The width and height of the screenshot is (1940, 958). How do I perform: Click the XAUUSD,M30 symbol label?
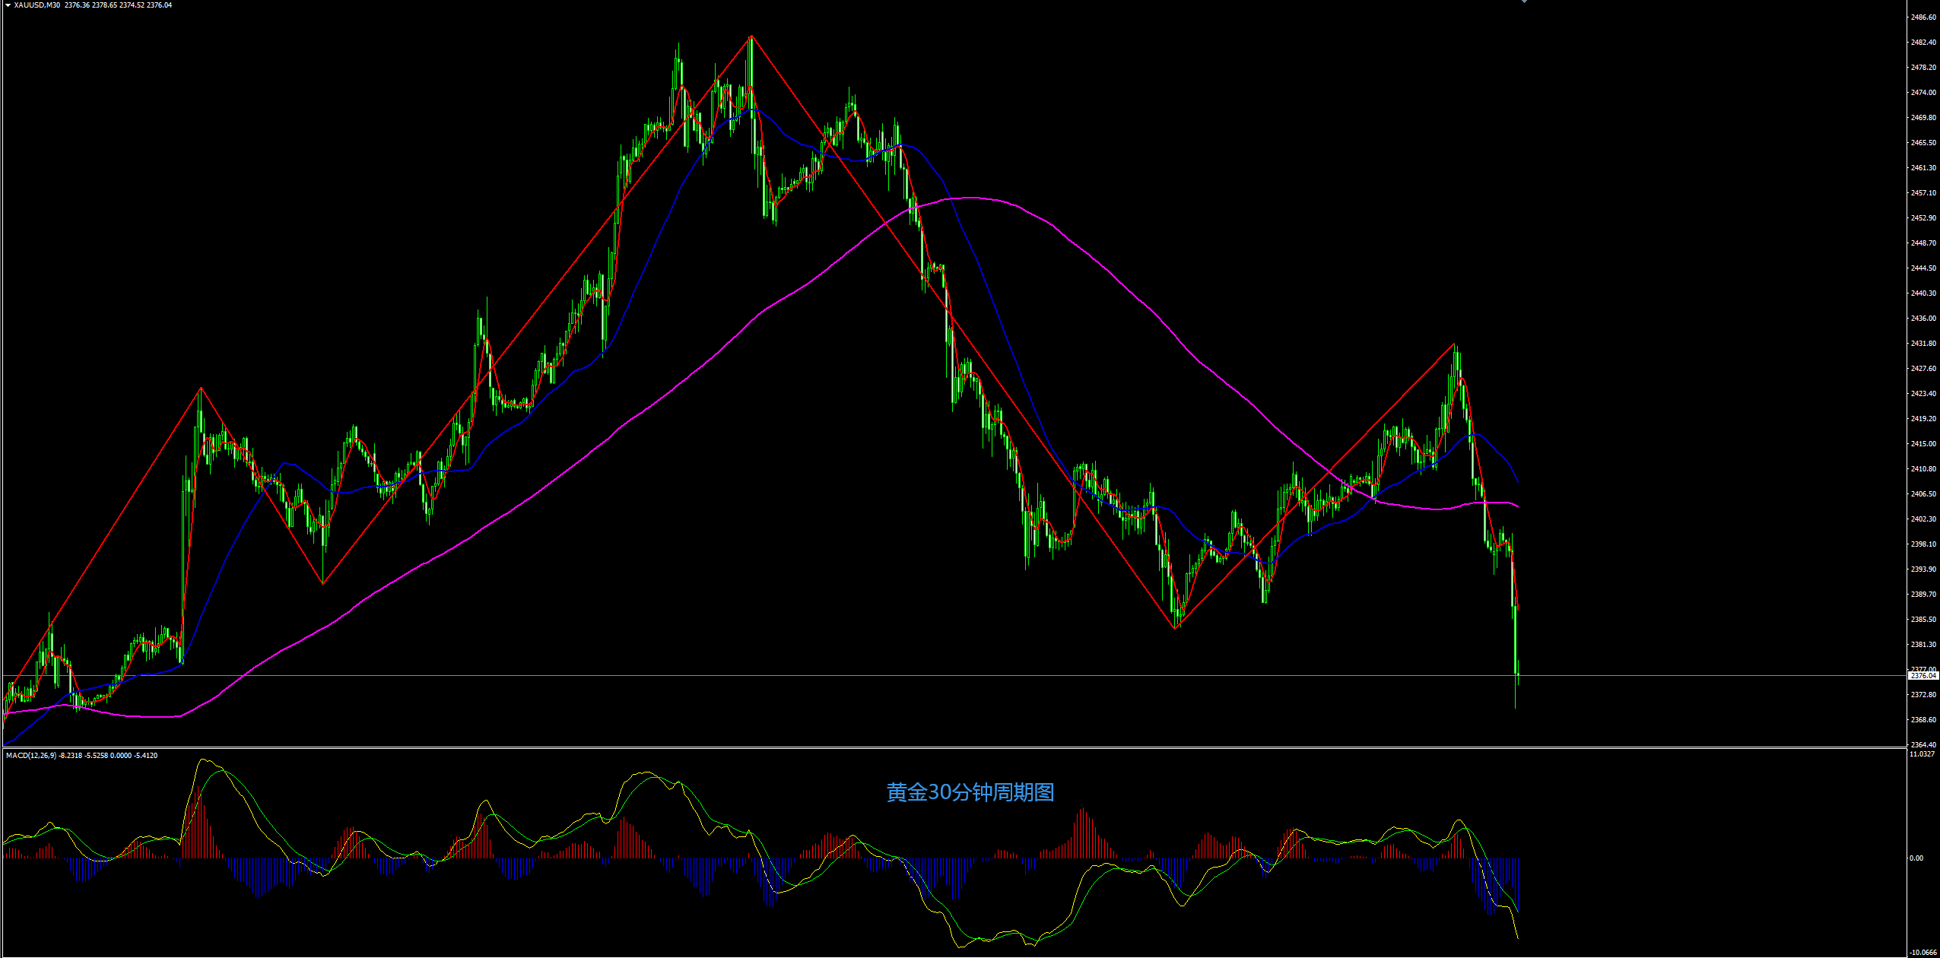pos(37,5)
